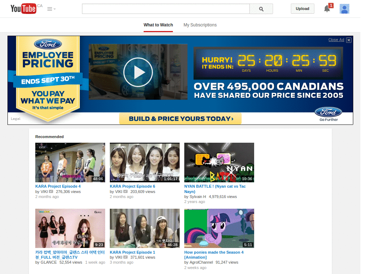Focus the YouTube search box
Screen dimensions: 365x274
pyautogui.click(x=166, y=9)
